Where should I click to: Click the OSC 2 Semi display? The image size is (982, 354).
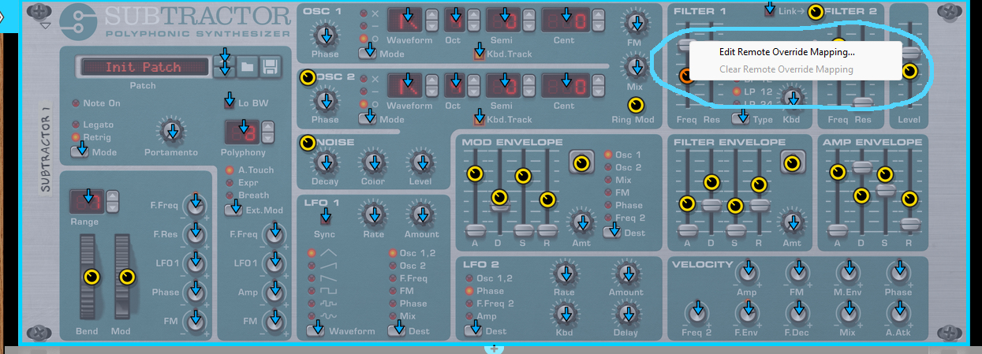coord(506,87)
